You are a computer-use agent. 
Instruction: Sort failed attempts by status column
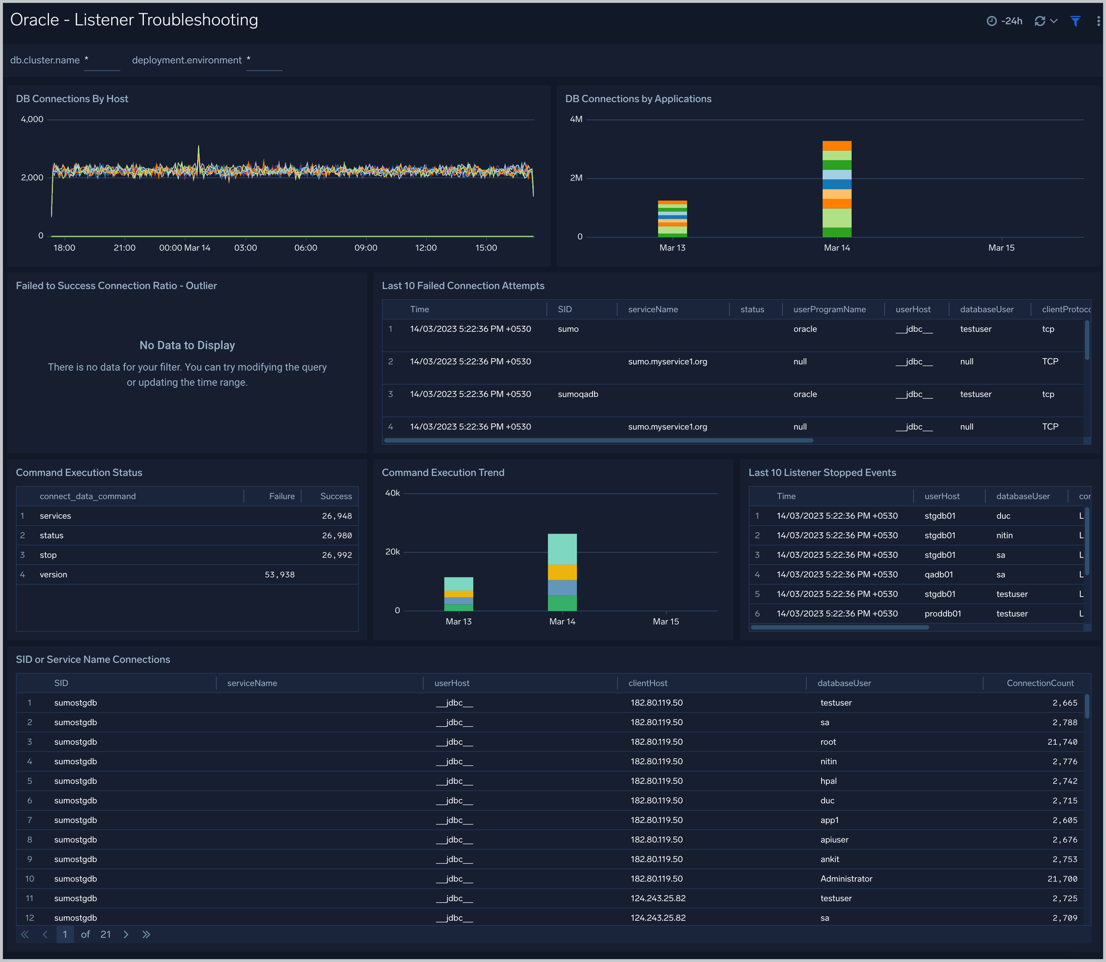752,310
